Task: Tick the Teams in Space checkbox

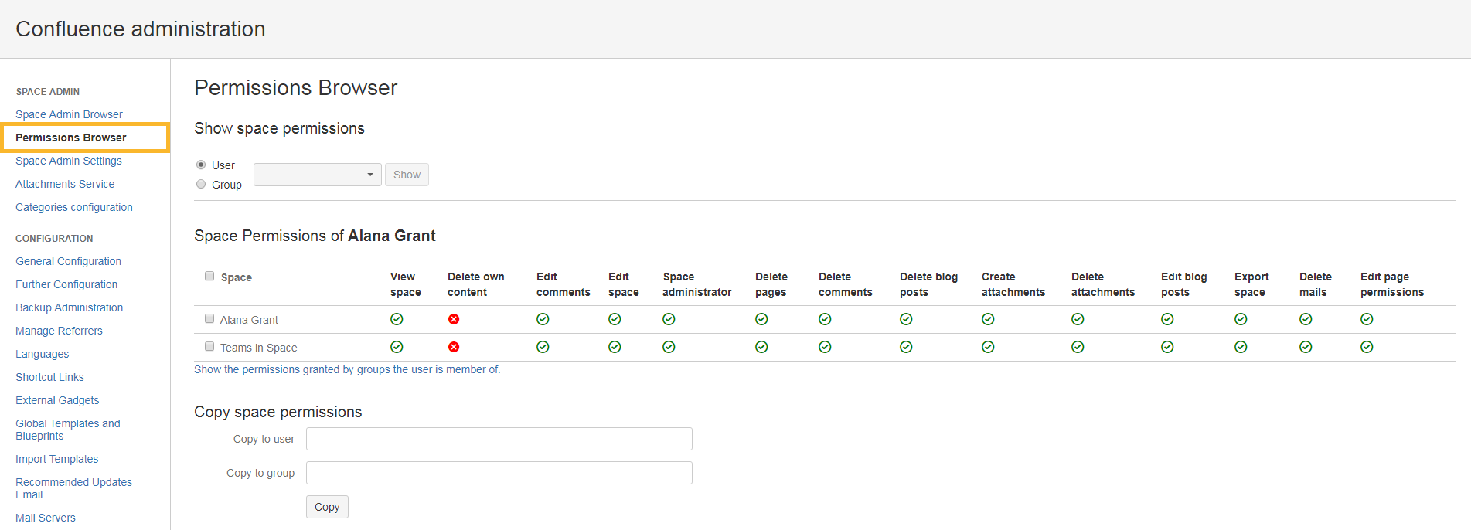Action: [x=209, y=346]
